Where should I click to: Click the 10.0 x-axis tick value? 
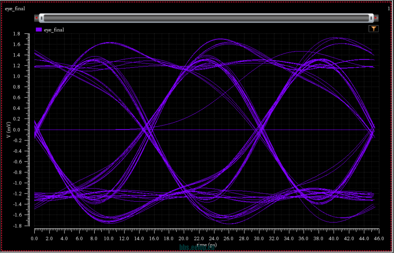tap(109, 239)
